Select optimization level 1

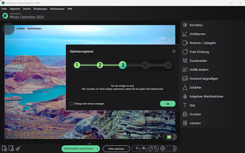[x=77, y=65]
